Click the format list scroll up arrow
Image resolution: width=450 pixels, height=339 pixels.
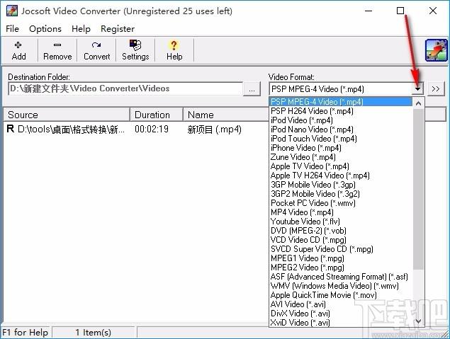[x=418, y=103]
